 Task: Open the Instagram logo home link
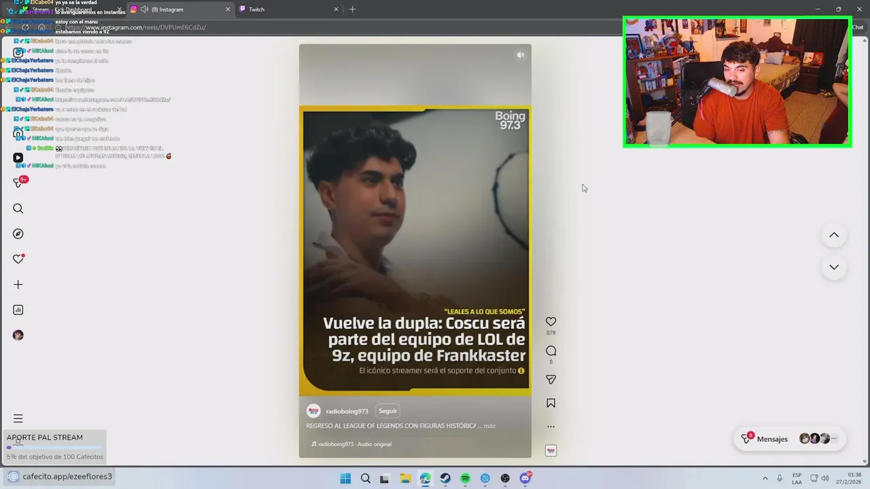click(18, 52)
